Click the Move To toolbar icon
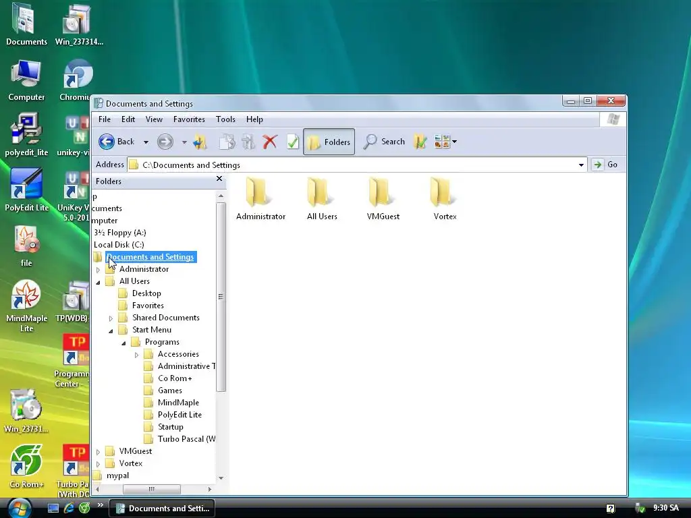 click(248, 142)
